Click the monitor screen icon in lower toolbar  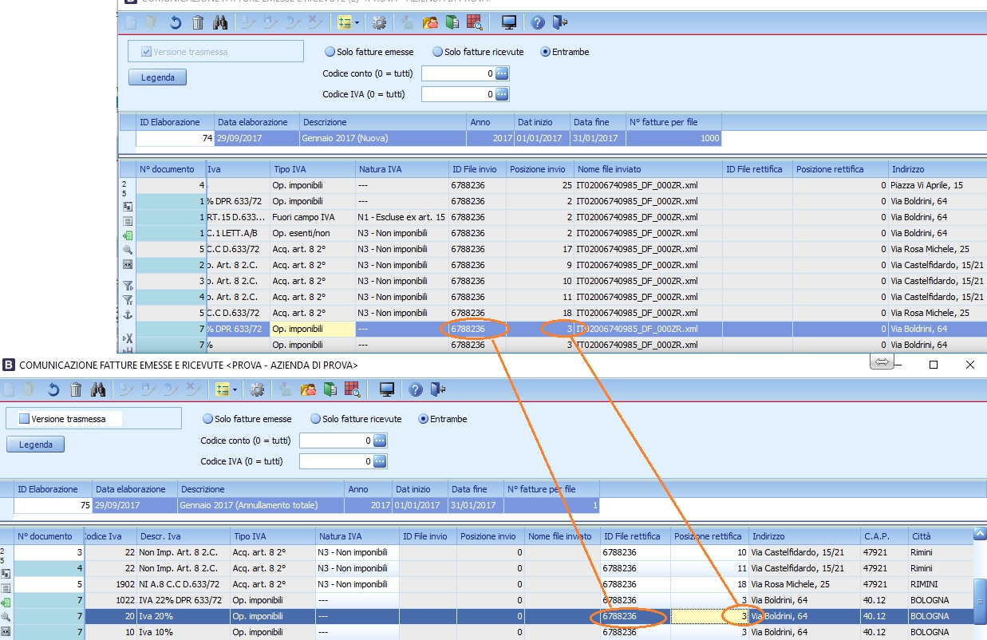[x=387, y=389]
